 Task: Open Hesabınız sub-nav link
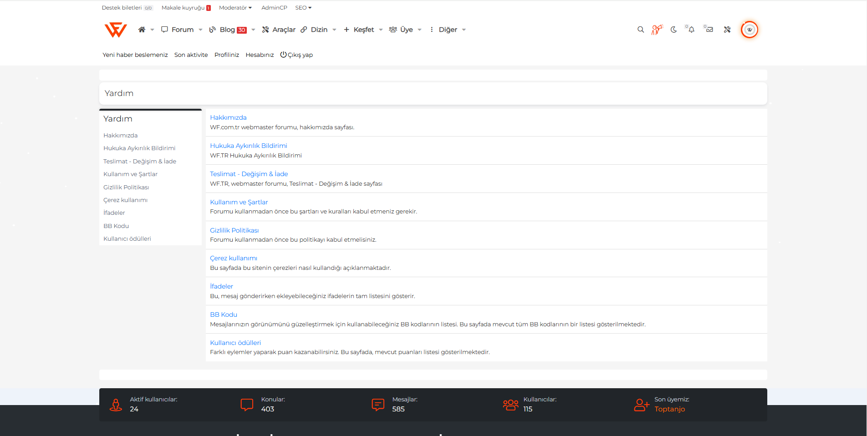[x=260, y=55]
